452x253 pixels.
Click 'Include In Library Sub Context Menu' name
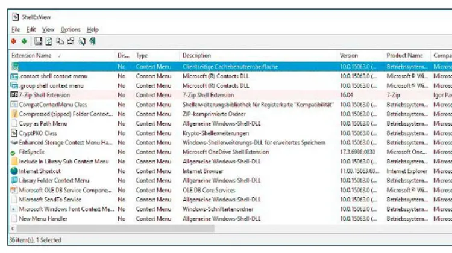click(x=64, y=162)
